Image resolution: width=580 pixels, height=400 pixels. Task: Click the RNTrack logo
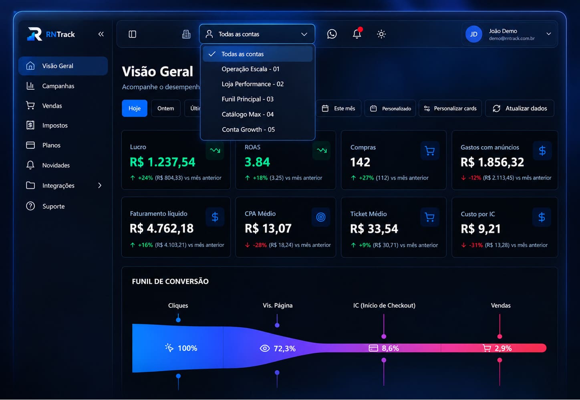tap(51, 34)
